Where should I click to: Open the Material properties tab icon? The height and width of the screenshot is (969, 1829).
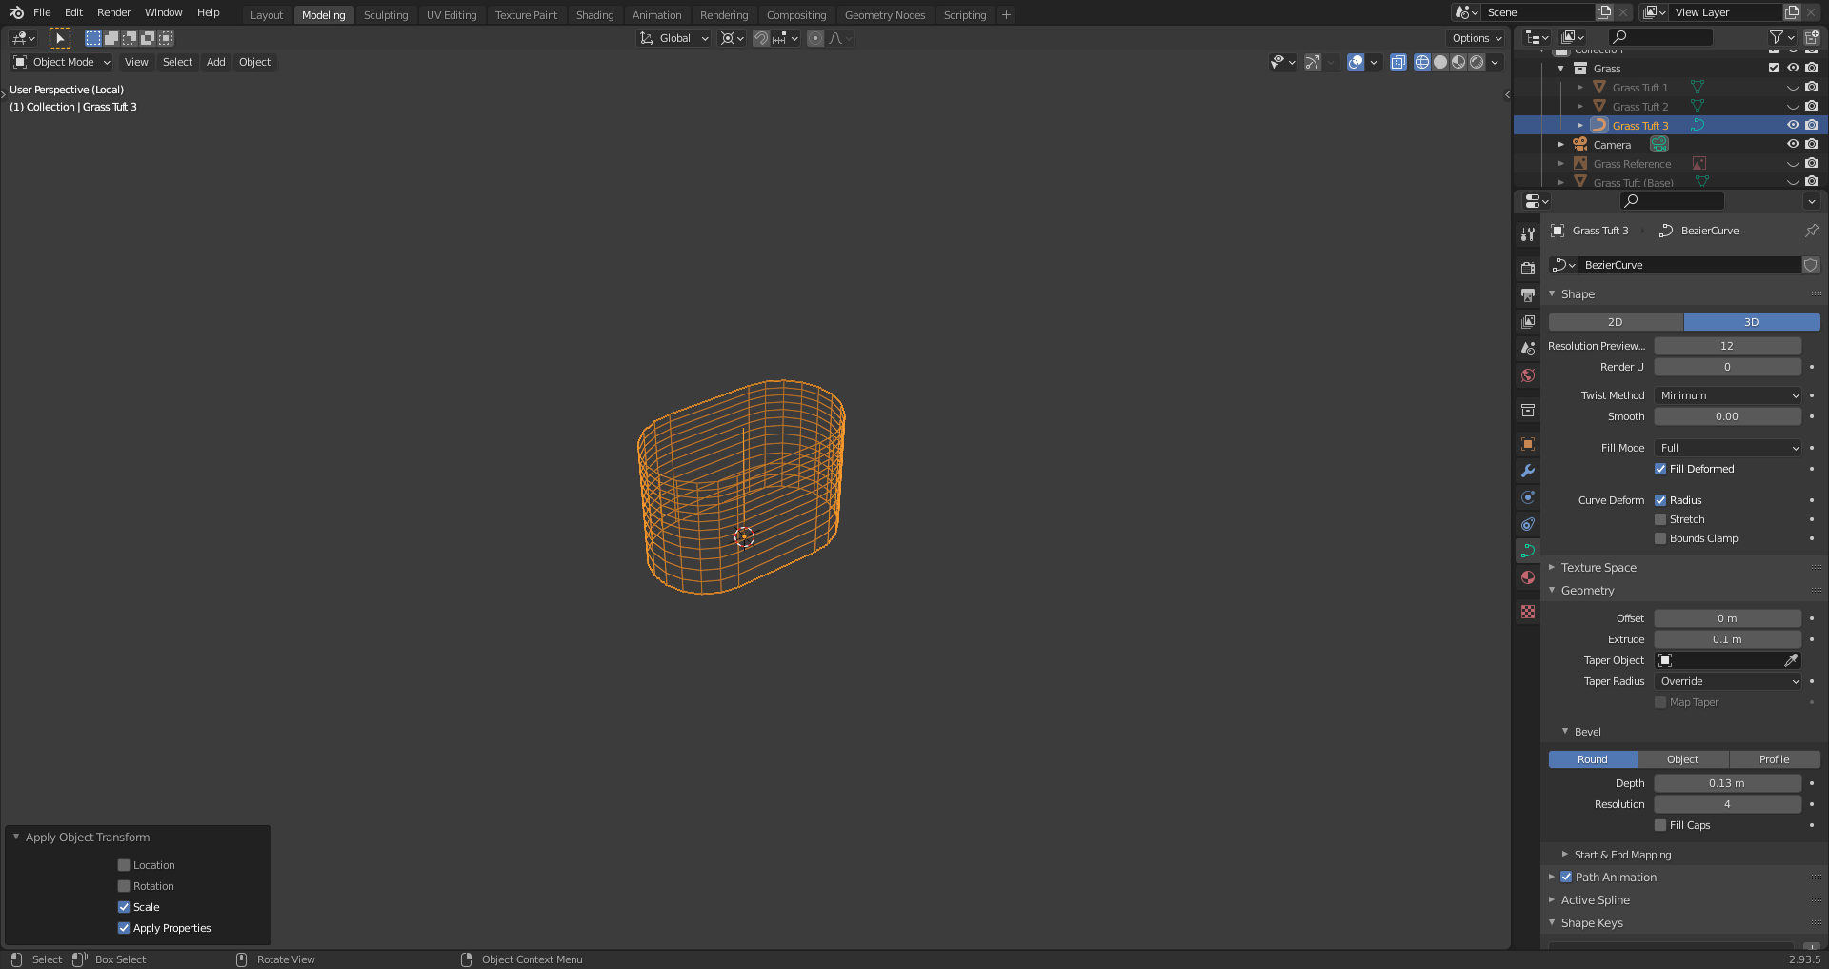1528,577
